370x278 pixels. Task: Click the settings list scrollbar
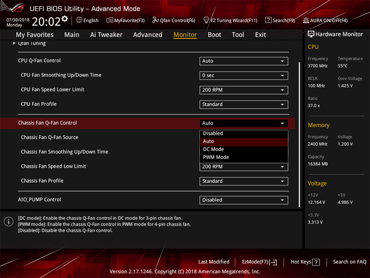(x=300, y=134)
